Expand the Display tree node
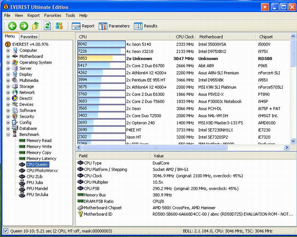This screenshot has height=237, width=297. click(x=8, y=74)
